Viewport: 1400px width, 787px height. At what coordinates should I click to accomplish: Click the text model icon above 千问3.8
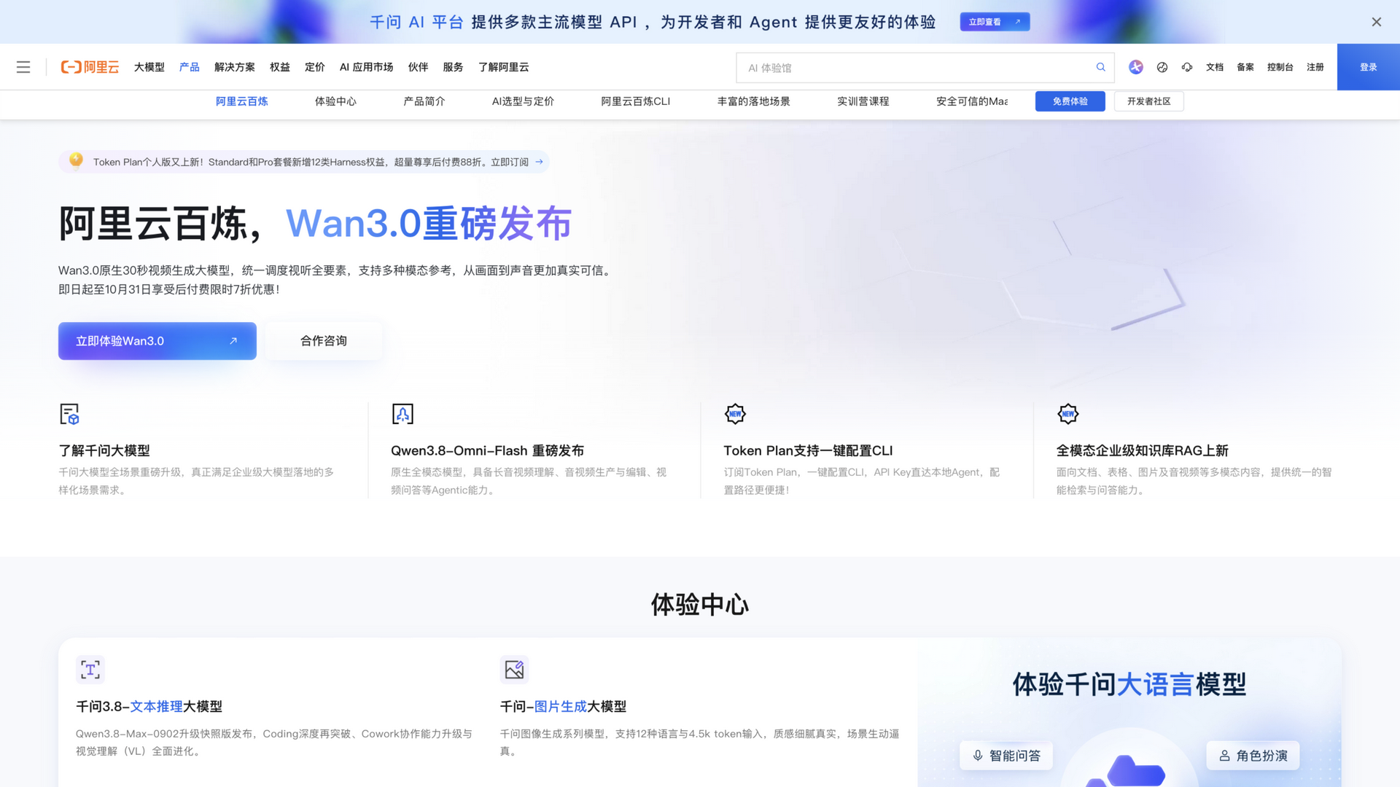coord(90,669)
